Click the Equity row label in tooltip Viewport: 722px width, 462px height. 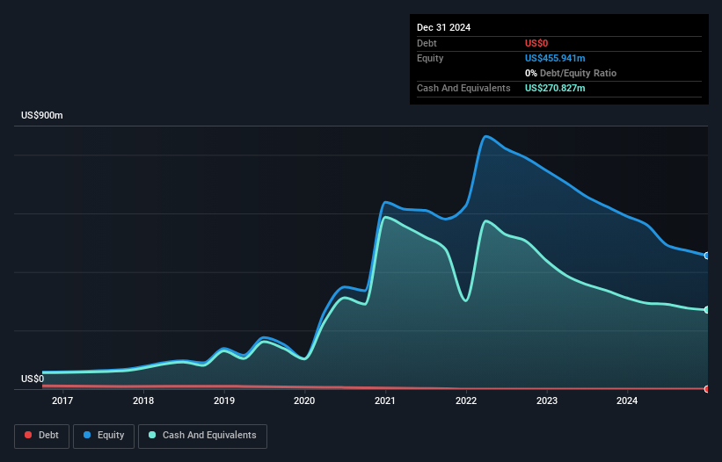(430, 58)
